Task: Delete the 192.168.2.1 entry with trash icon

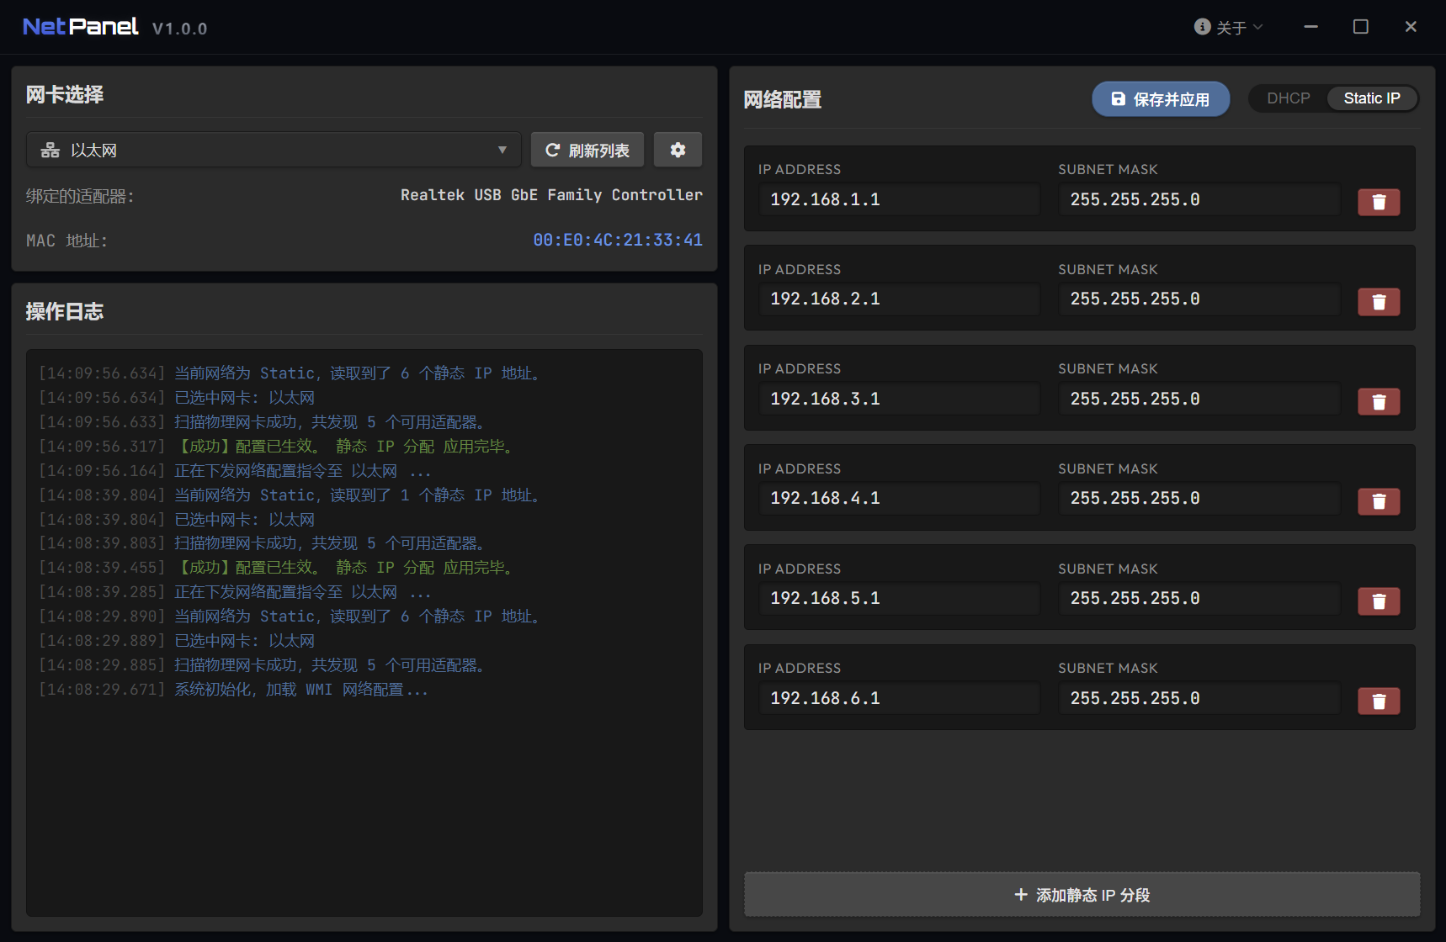Action: pos(1379,302)
